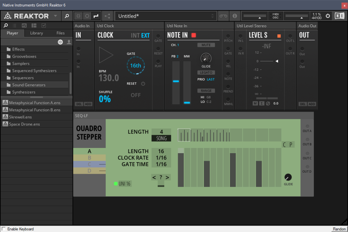Click DEL button in Audio In
The width and height of the screenshot is (348, 232).
(79, 104)
